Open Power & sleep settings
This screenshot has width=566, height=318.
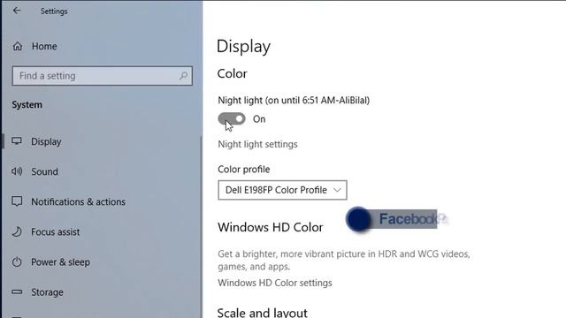point(60,262)
